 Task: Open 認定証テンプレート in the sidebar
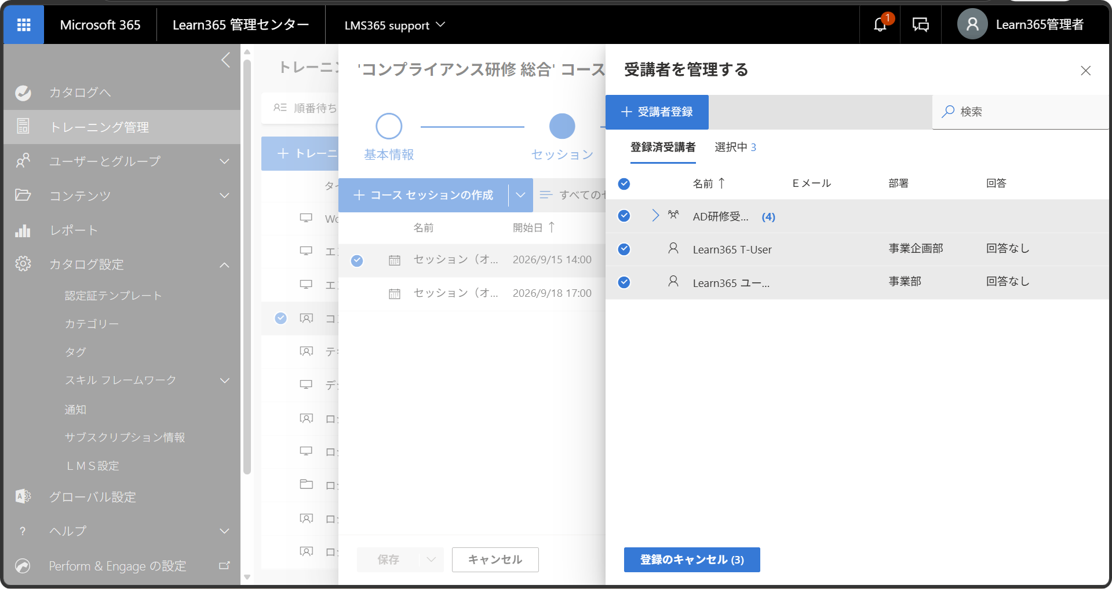coord(113,296)
